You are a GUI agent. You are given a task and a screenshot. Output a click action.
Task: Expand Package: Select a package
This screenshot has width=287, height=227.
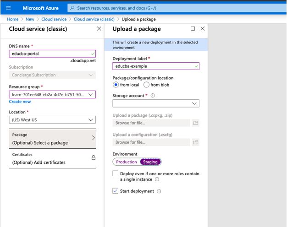52,139
